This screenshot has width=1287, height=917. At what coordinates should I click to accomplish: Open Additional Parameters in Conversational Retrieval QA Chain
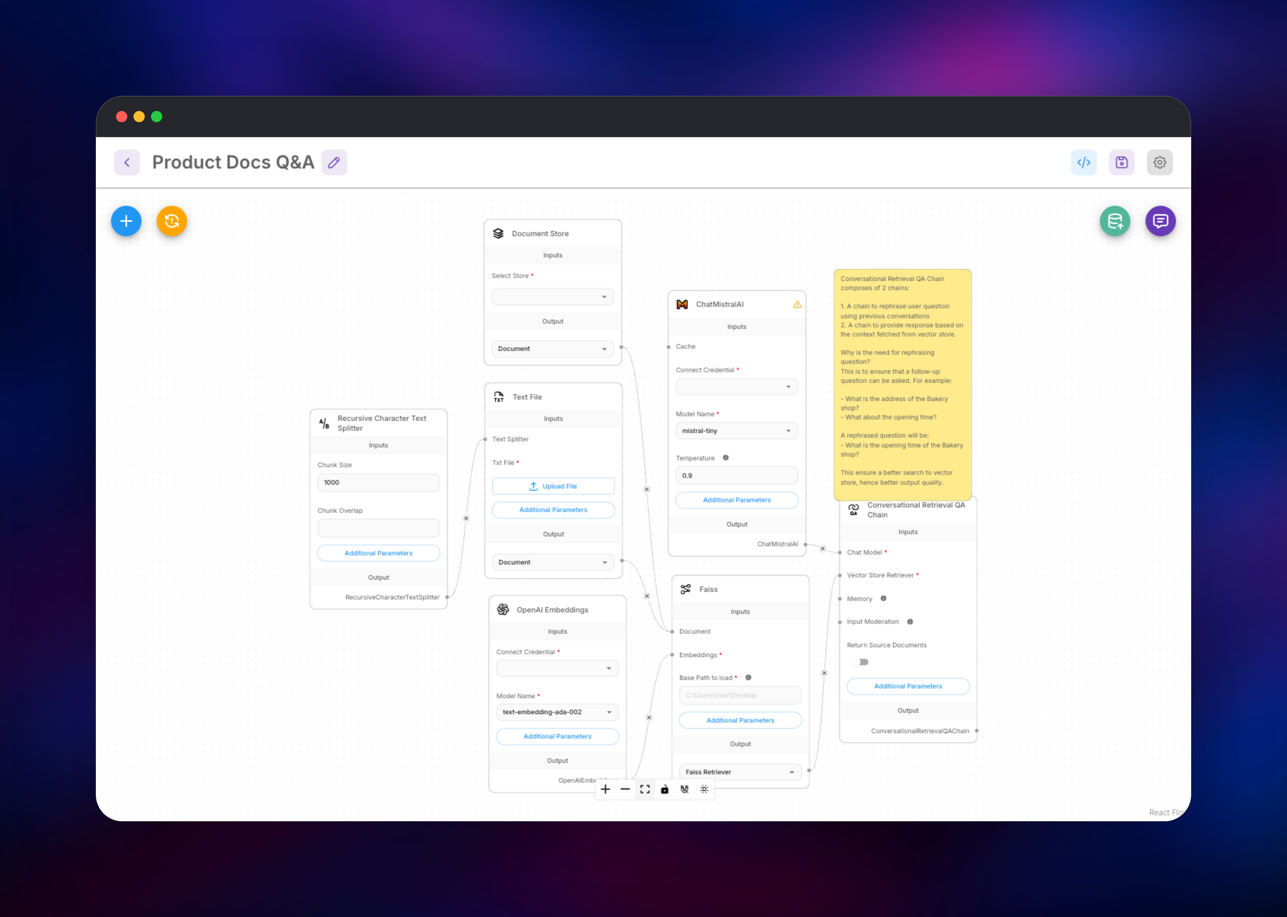908,687
